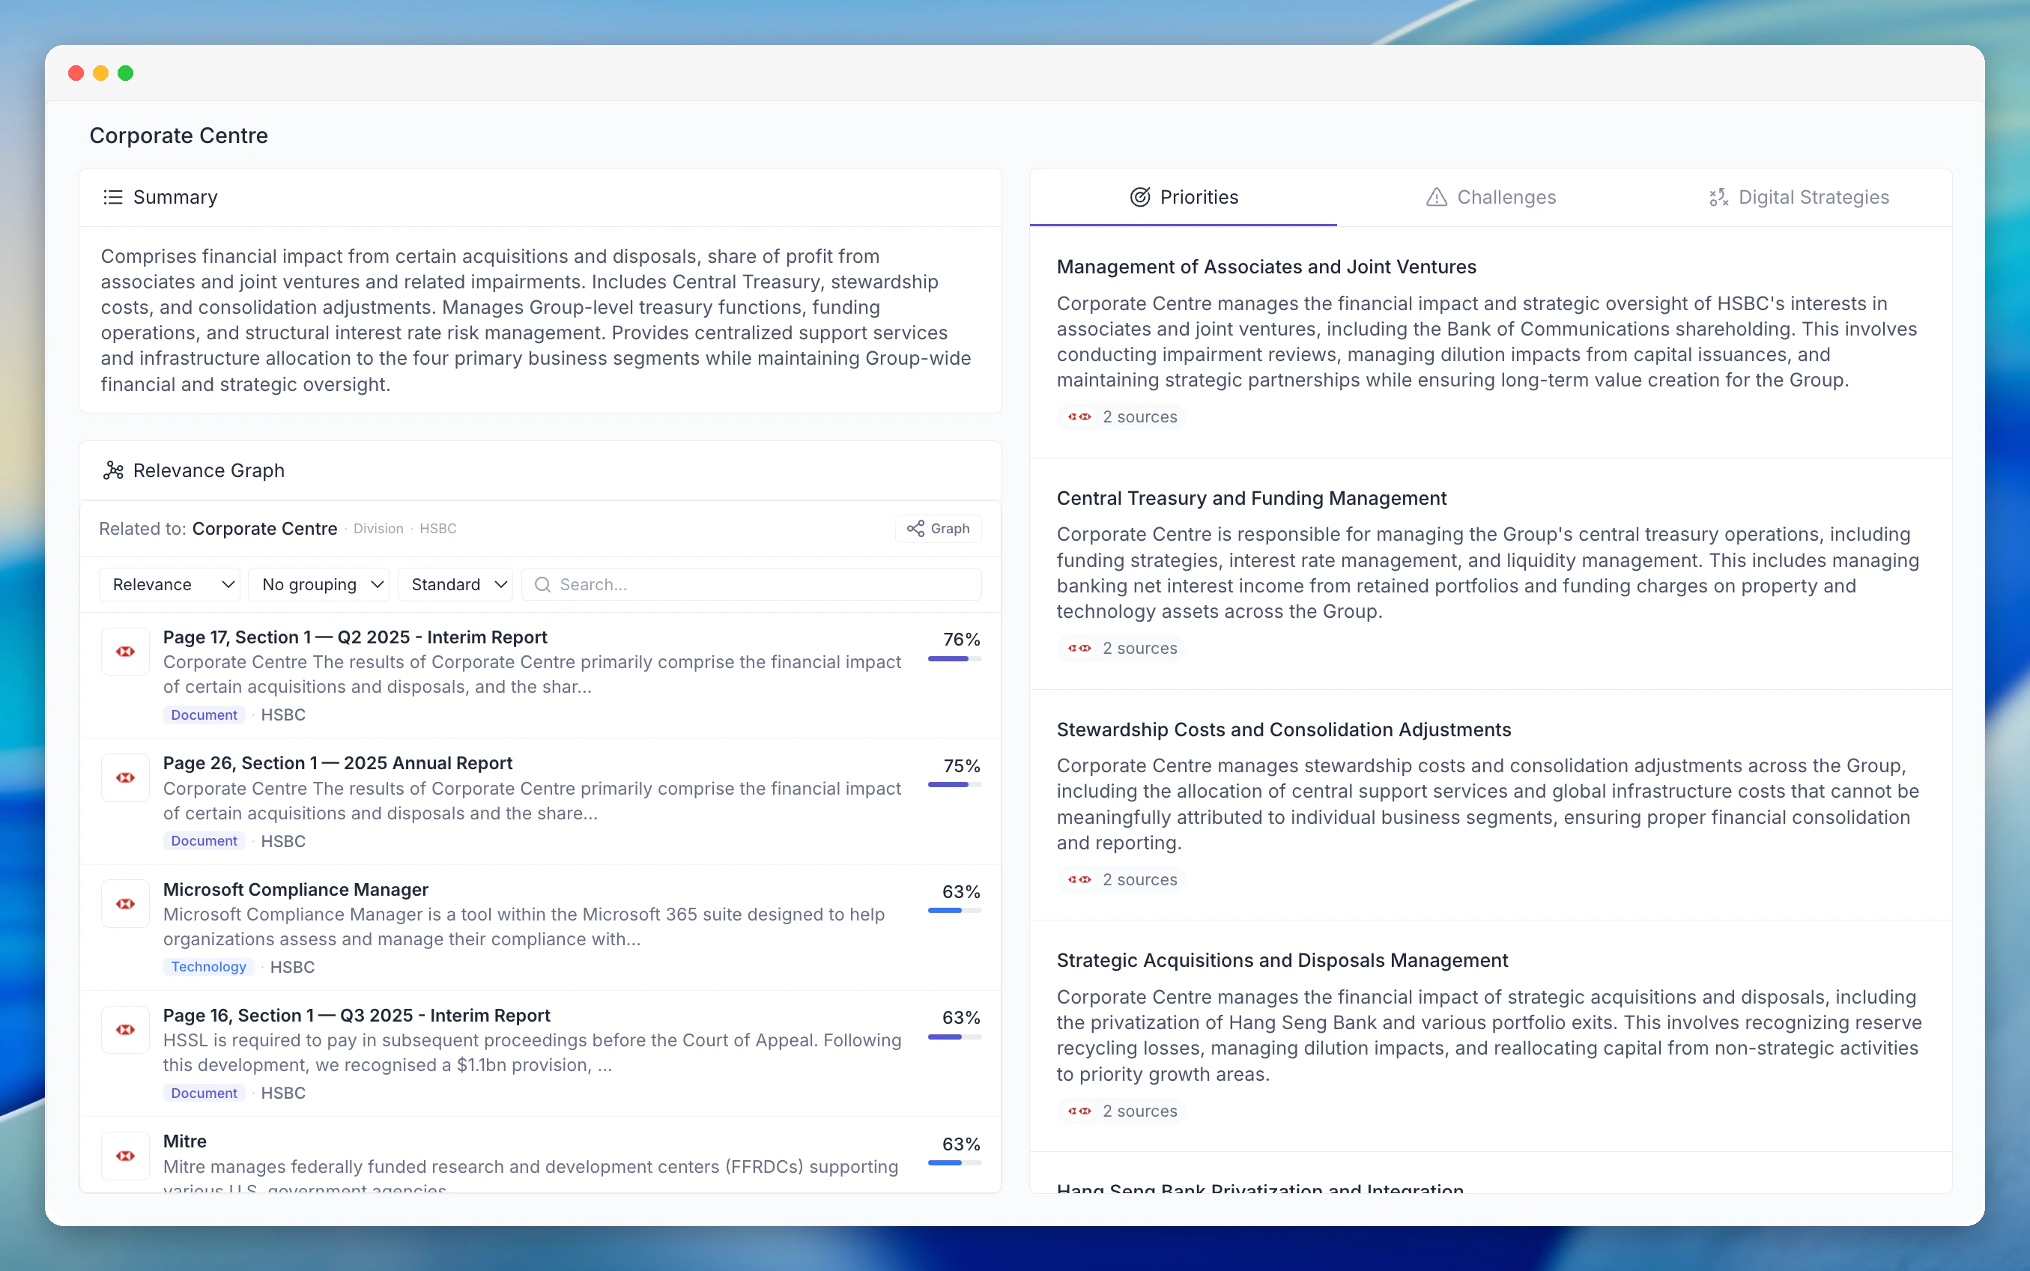Click source logos under Stewardship Costs priority
This screenshot has width=2030, height=1271.
coord(1079,879)
